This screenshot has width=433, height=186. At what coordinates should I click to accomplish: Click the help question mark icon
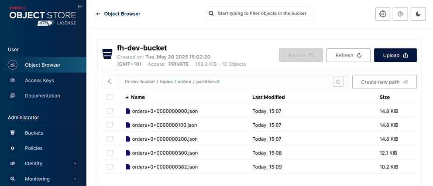point(400,14)
